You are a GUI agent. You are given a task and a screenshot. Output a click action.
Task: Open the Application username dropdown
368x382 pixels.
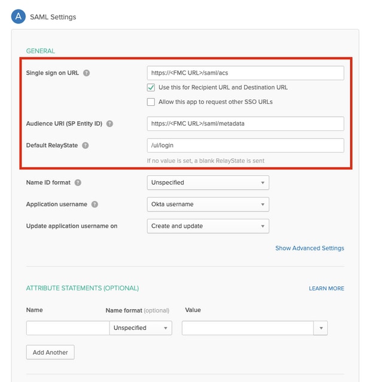point(208,204)
